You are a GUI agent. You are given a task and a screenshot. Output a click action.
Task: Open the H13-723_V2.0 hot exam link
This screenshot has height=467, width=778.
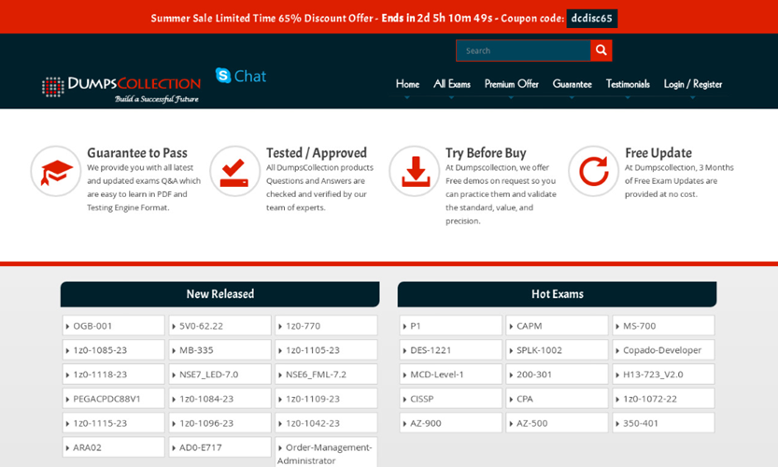click(x=663, y=375)
